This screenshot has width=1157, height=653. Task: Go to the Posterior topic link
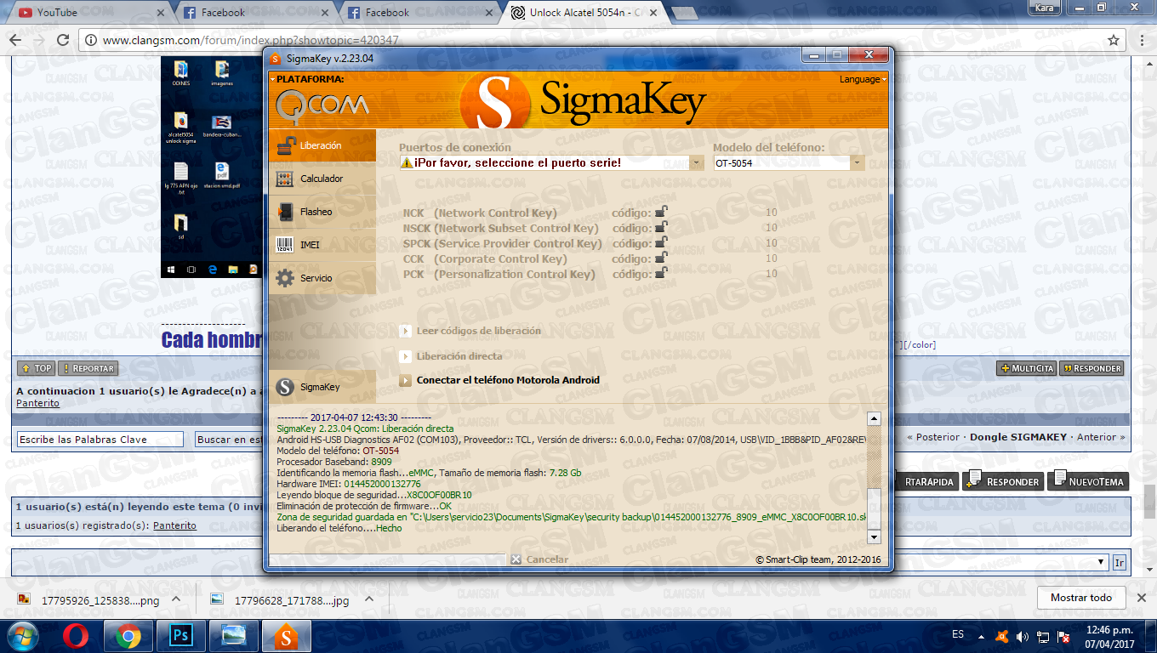point(938,437)
